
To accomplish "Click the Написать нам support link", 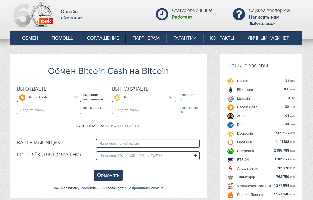I will pyautogui.click(x=264, y=17).
